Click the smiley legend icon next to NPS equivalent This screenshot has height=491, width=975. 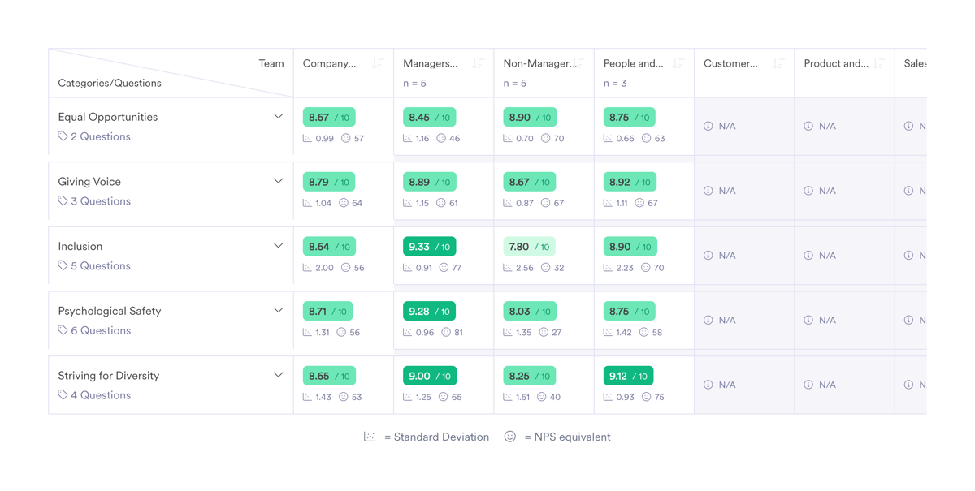(x=509, y=437)
